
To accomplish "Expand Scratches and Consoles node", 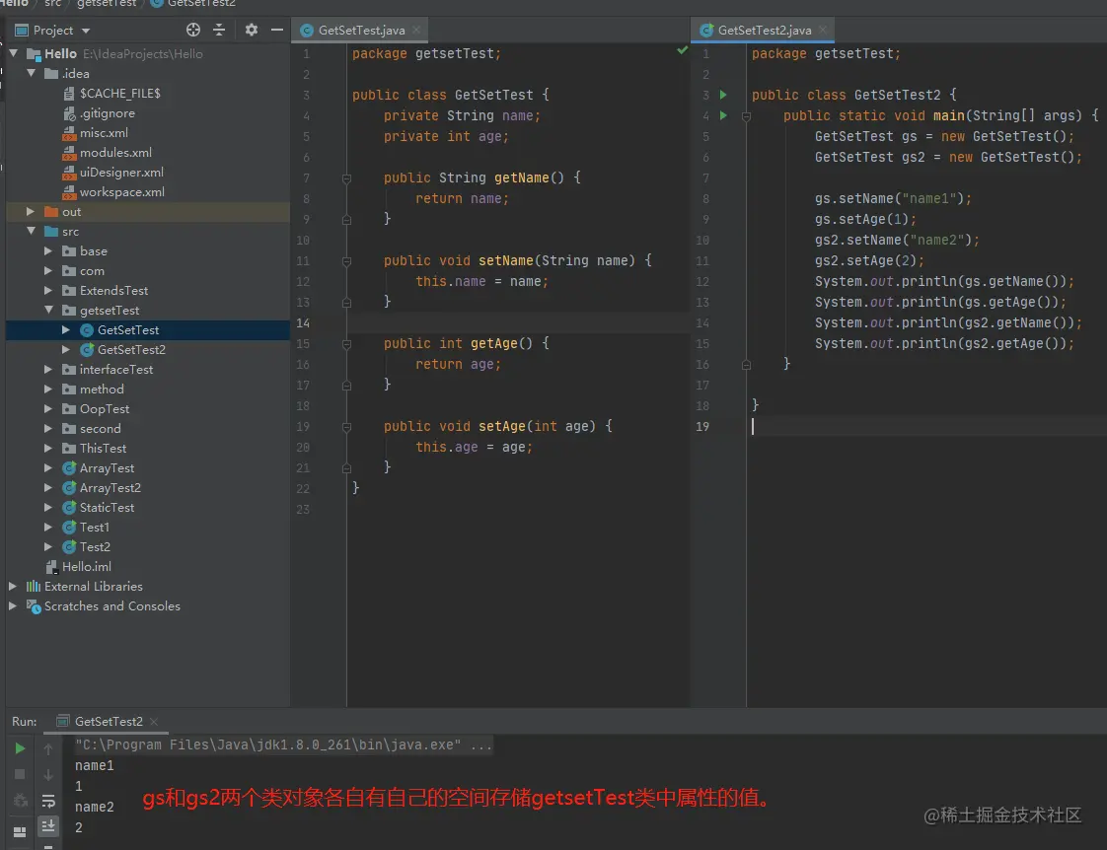I will click(x=13, y=605).
